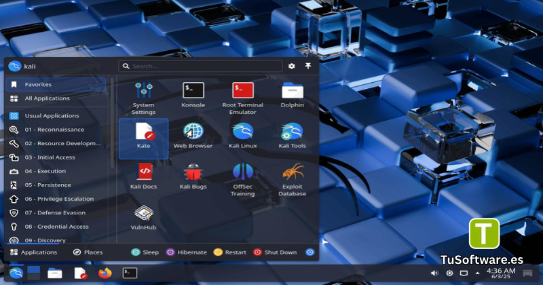Open the virtual desktop pager
Screen dimensions: 543x285
point(33,273)
